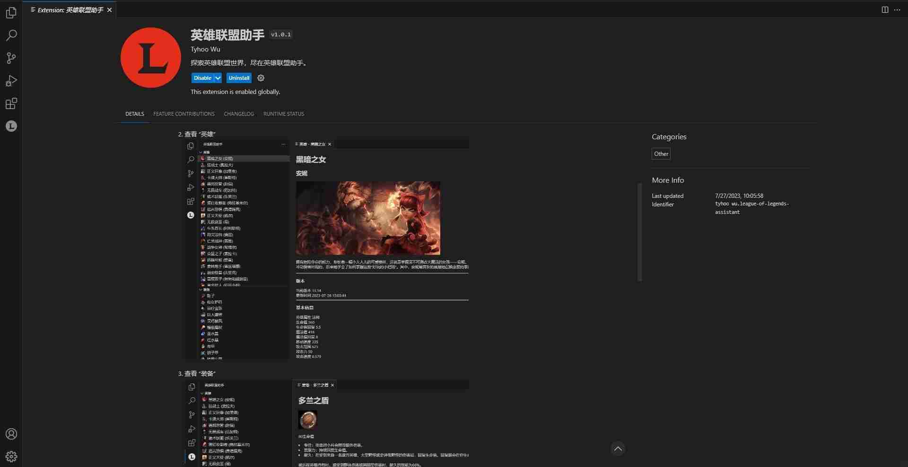Split the editor to the right
Viewport: 908px width, 467px height.
885,9
